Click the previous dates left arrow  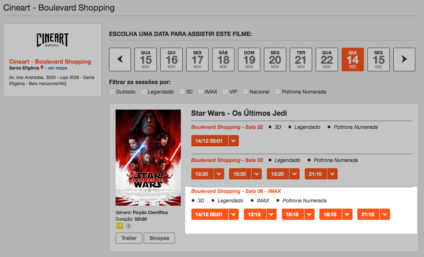[x=120, y=59]
